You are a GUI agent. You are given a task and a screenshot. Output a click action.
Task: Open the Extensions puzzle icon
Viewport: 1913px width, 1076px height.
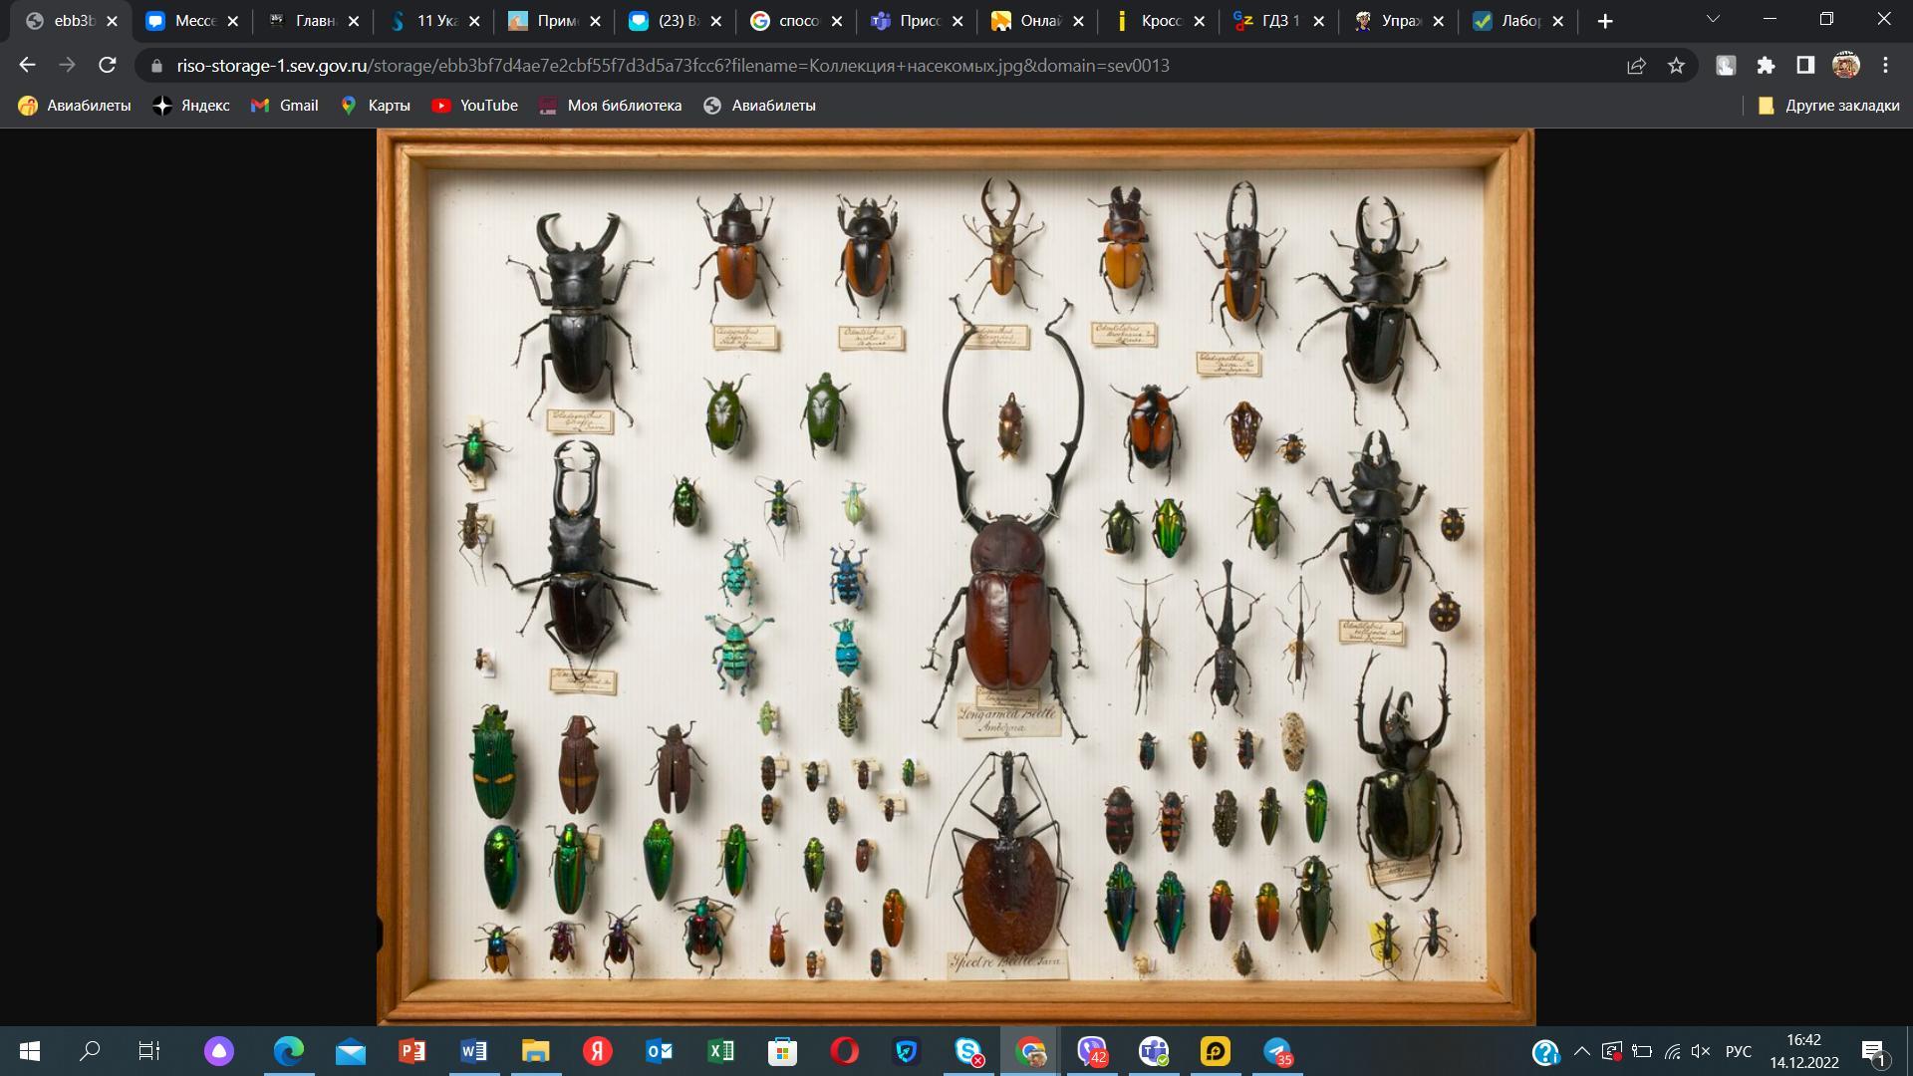tap(1766, 66)
